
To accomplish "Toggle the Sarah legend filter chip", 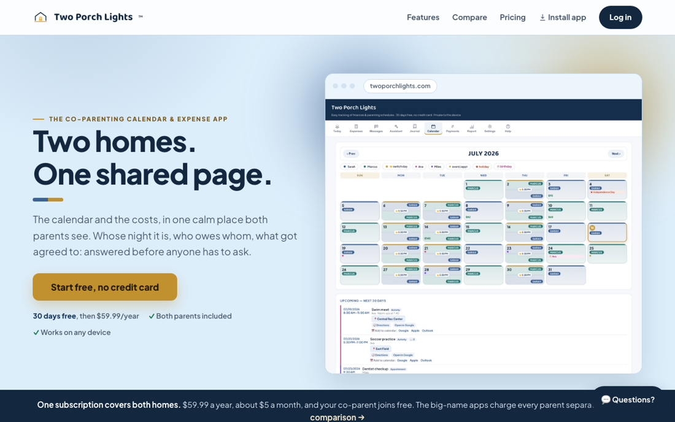I will pyautogui.click(x=350, y=166).
